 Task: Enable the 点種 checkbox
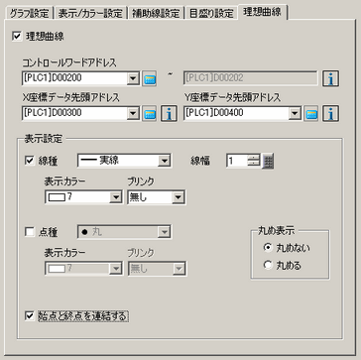pos(30,232)
